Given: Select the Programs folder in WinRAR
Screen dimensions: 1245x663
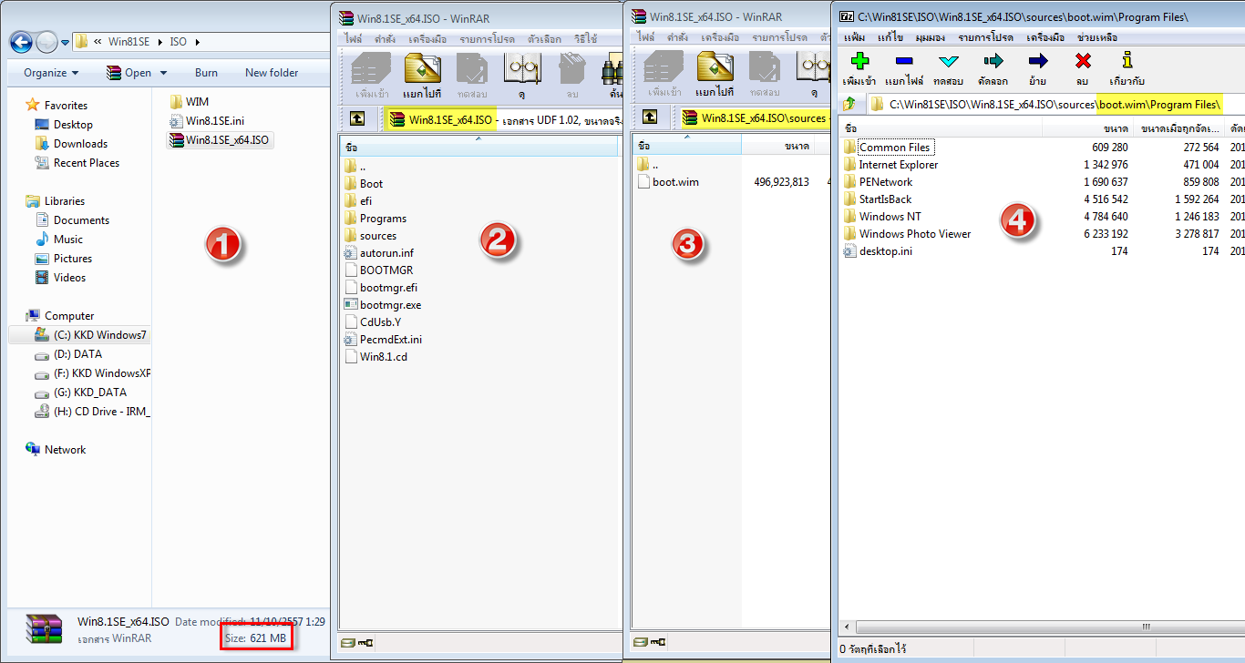Looking at the screenshot, I should point(383,218).
